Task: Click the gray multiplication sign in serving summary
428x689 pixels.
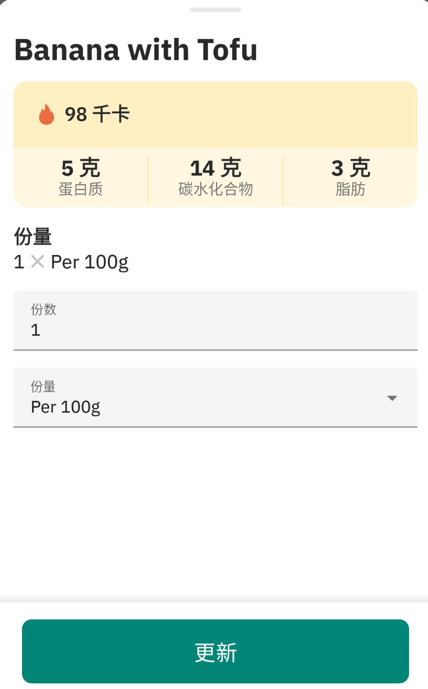Action: pos(37,262)
